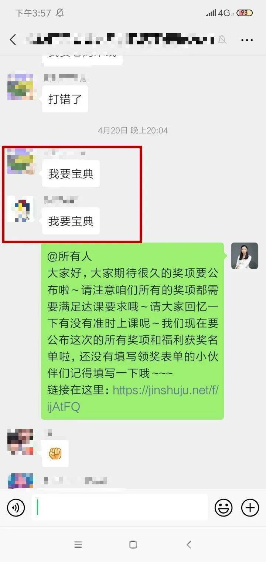The height and width of the screenshot is (562, 266).
Task: Tap avatar of fist emoji sender
Action: coord(21,441)
